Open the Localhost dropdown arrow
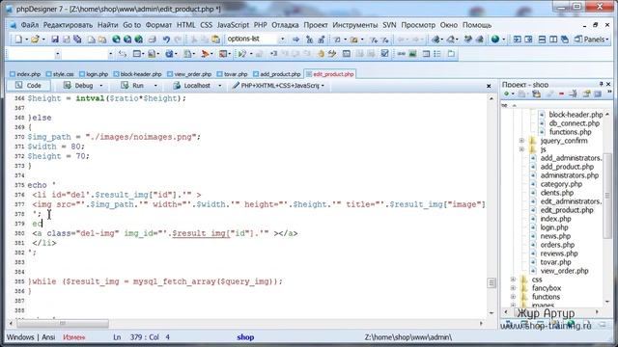 [x=219, y=86]
